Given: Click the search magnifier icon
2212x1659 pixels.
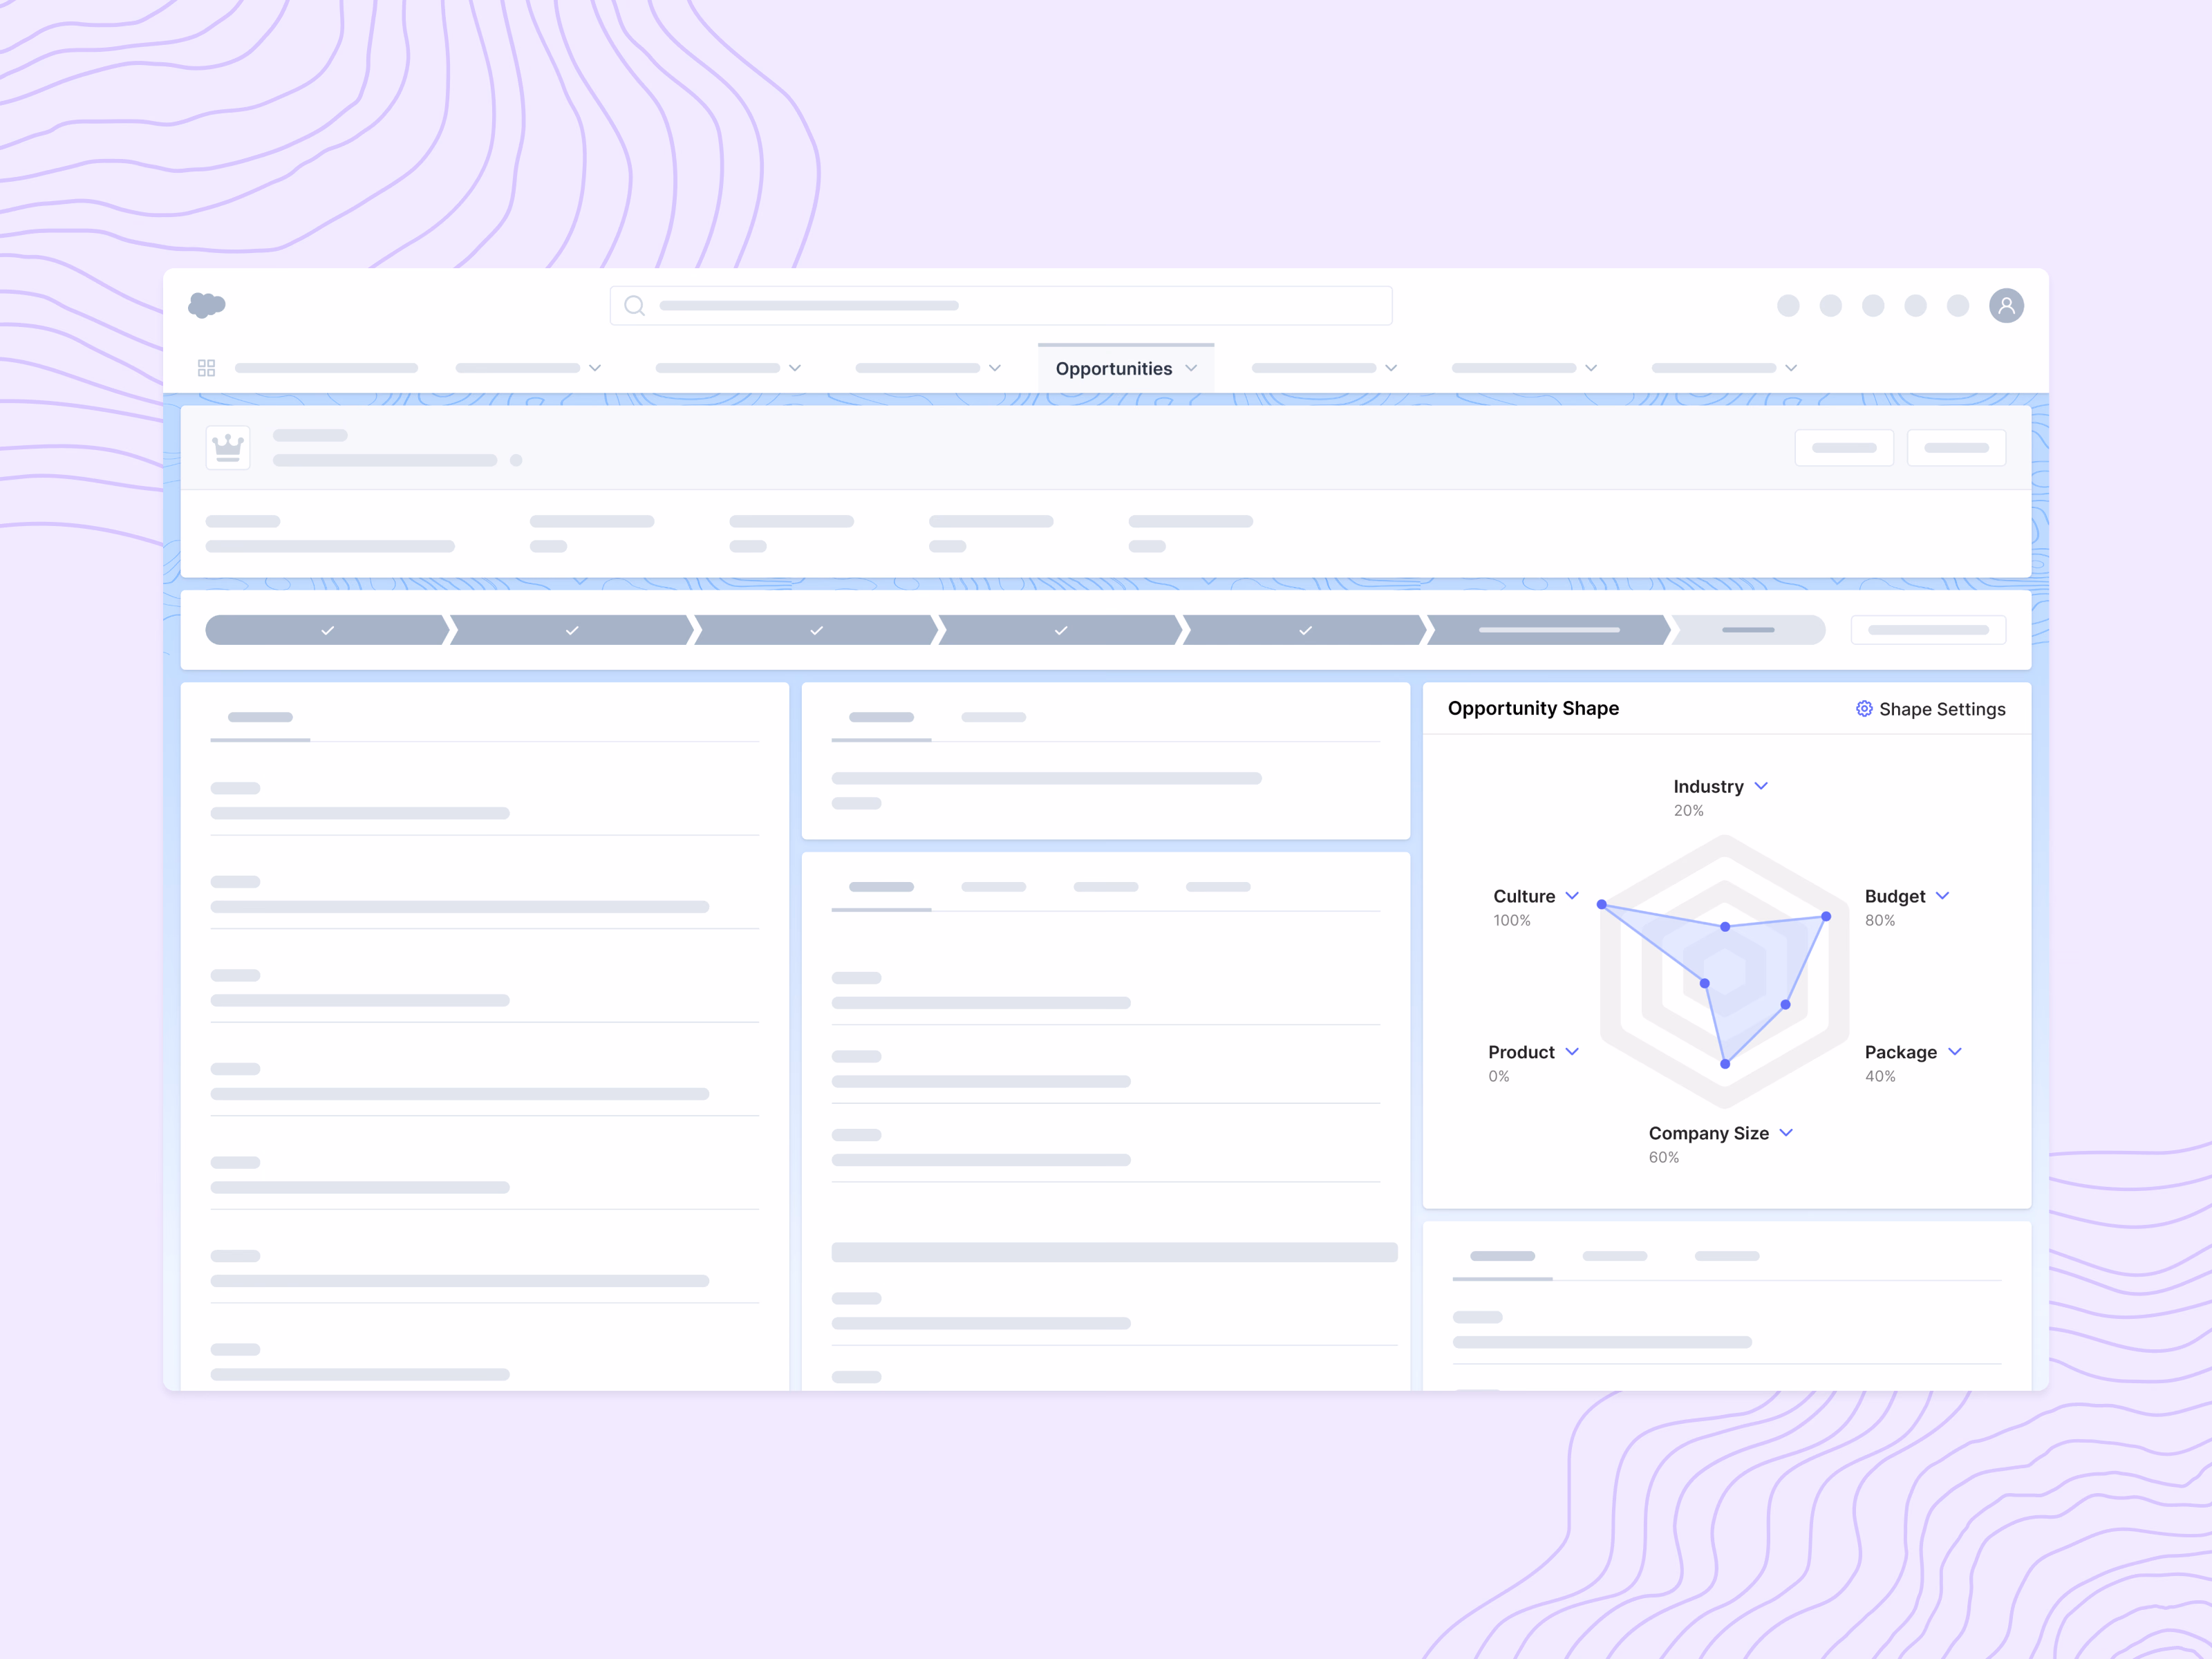Looking at the screenshot, I should (634, 305).
